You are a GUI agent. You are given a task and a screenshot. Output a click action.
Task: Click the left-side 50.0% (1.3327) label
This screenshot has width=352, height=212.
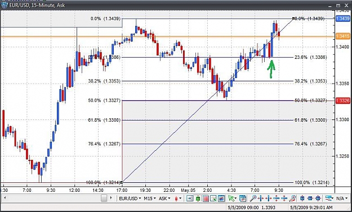[104, 100]
